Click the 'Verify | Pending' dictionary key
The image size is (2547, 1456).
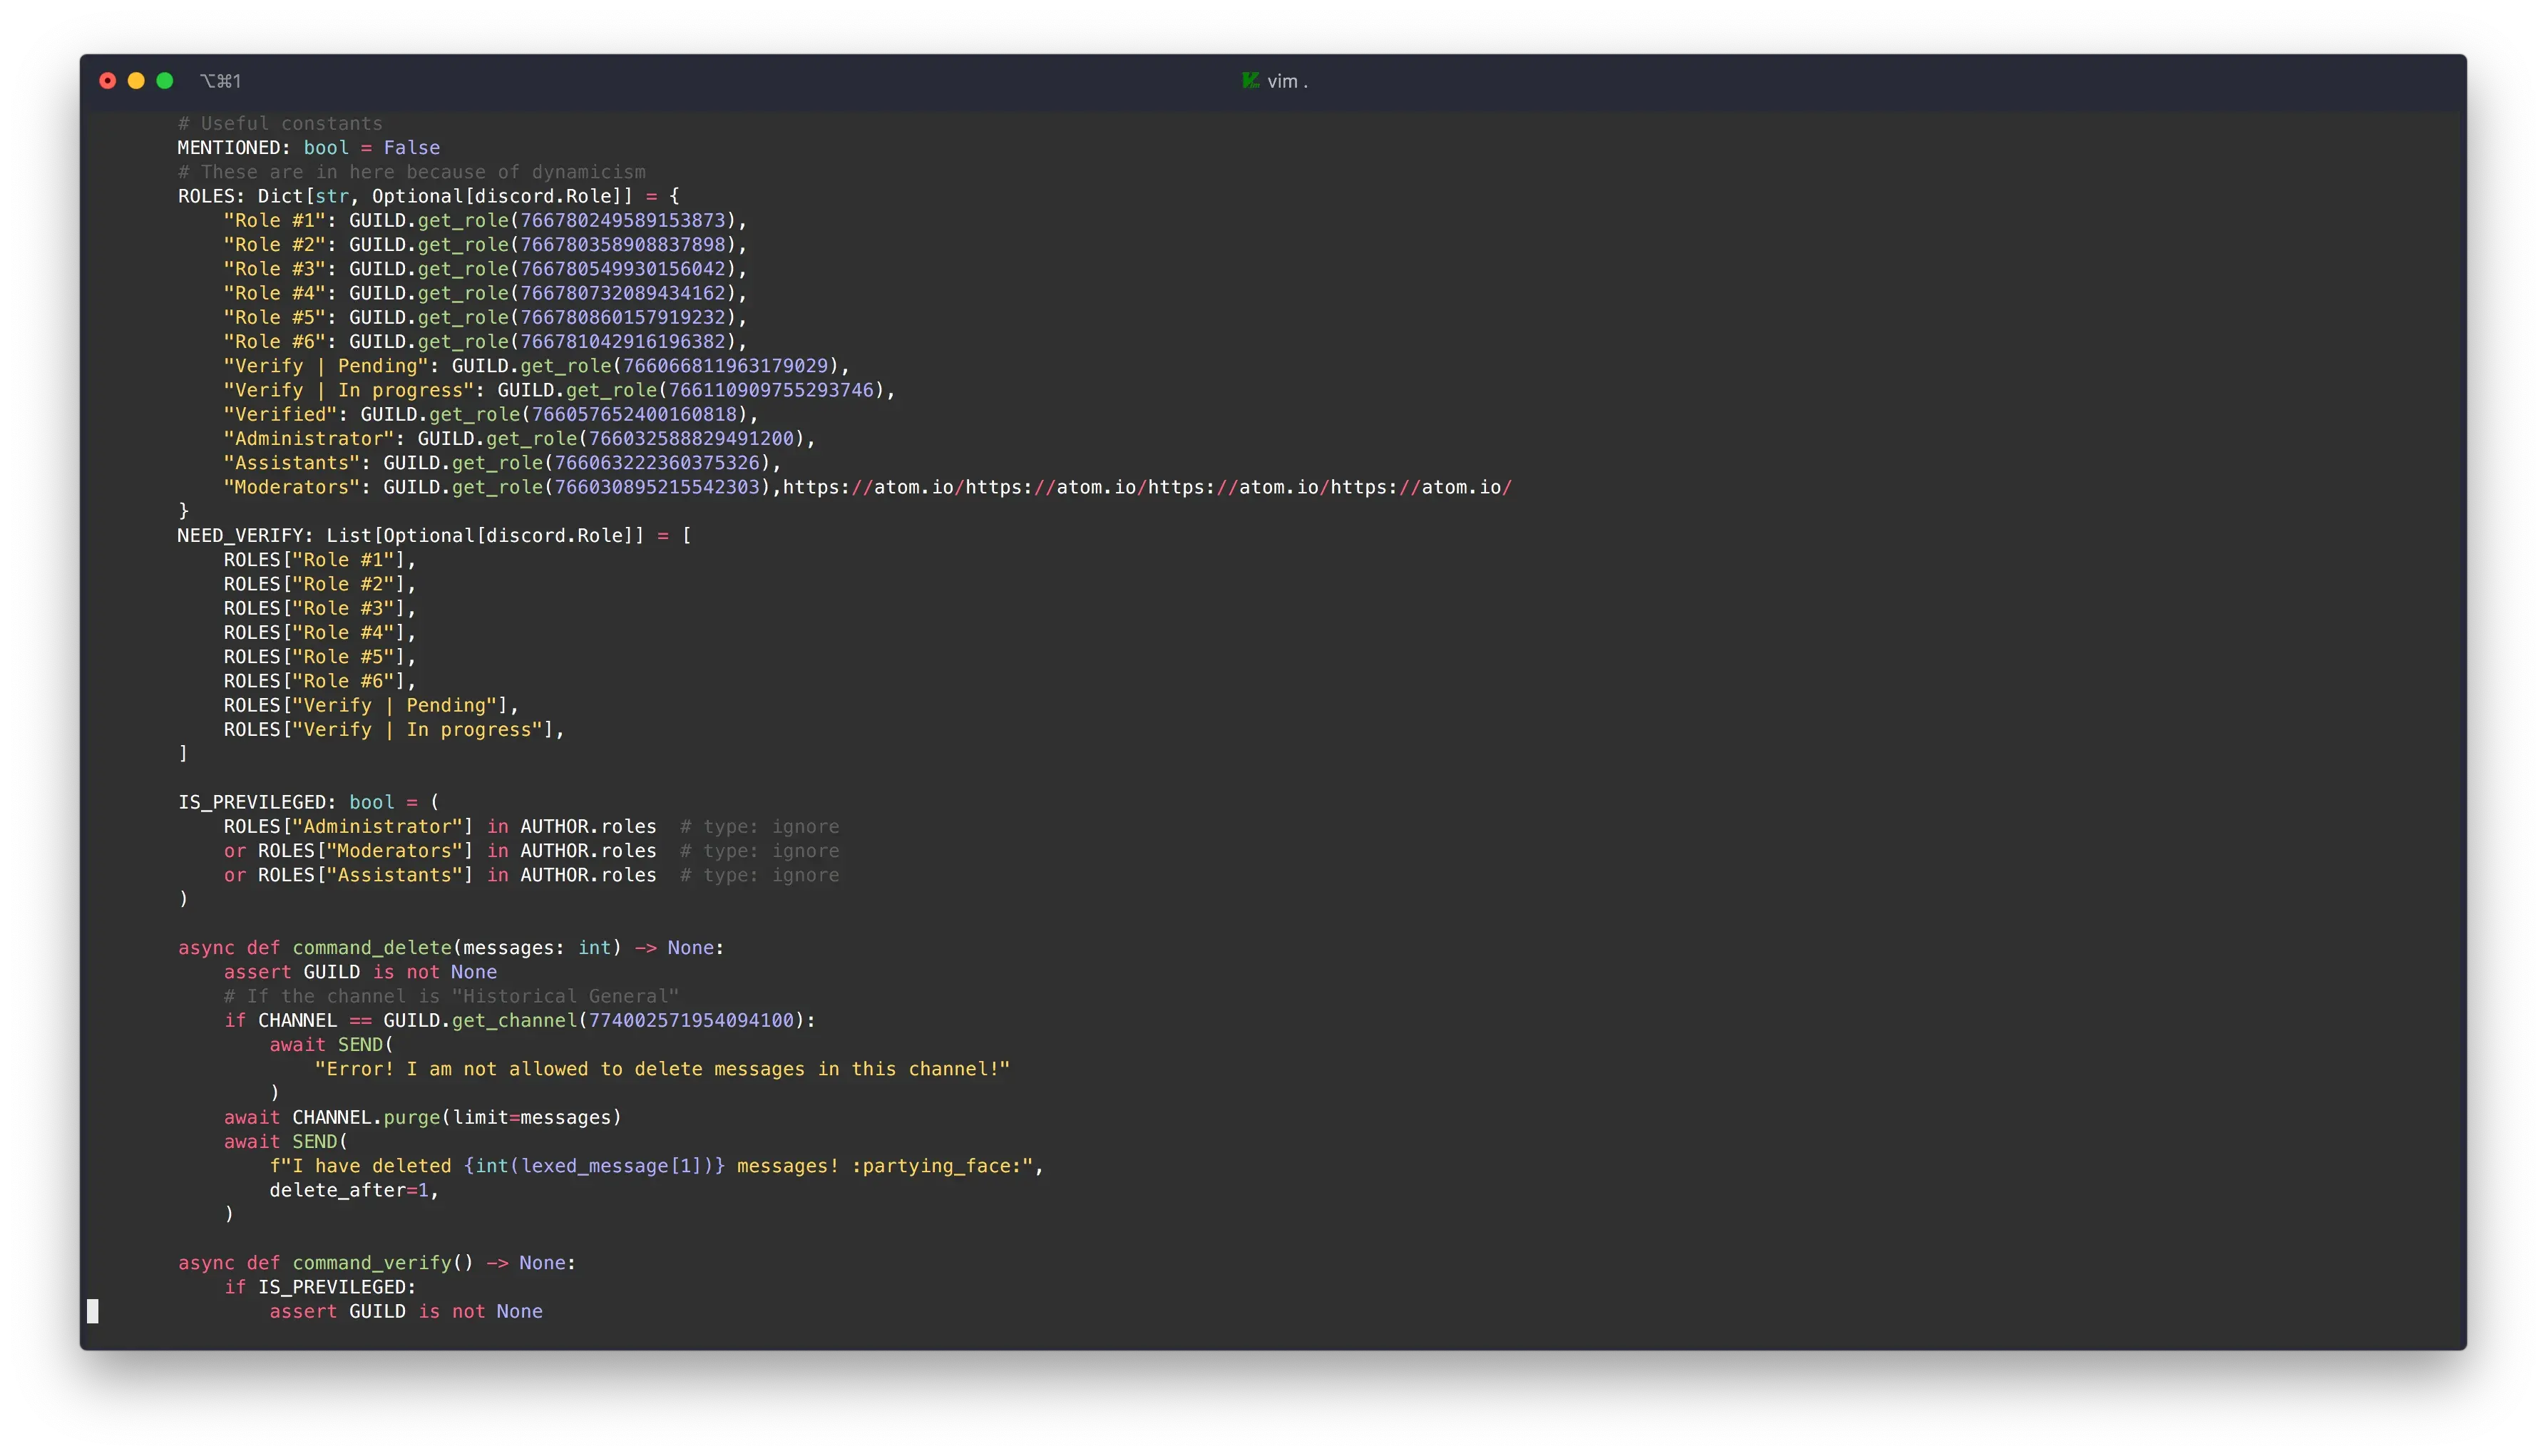pyautogui.click(x=326, y=365)
